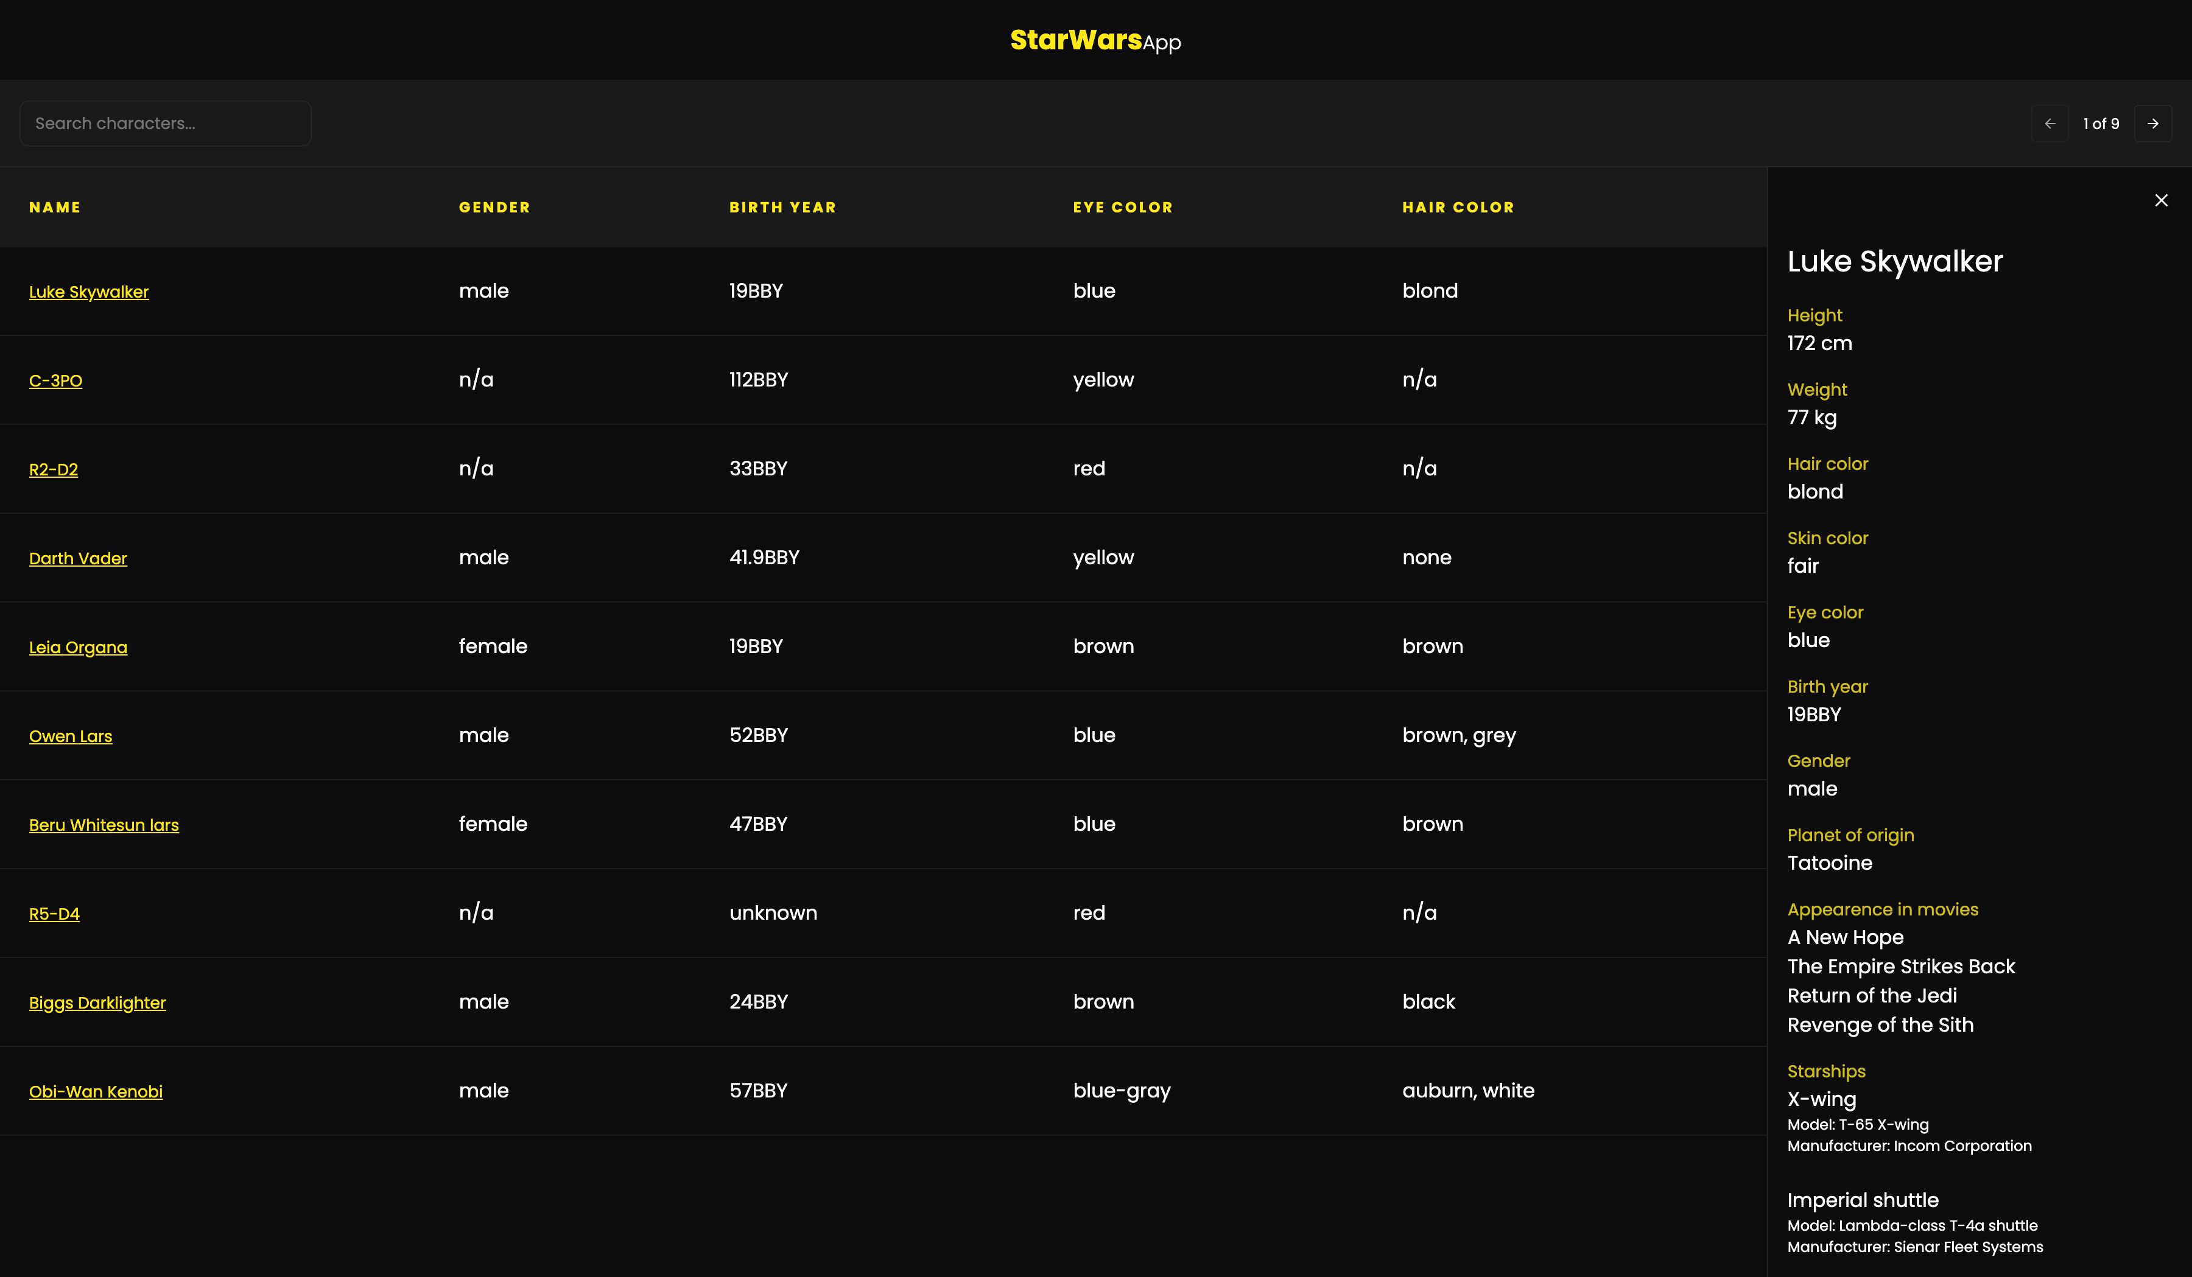Image resolution: width=2192 pixels, height=1277 pixels.
Task: Select R5-D4's birth year 'unknown'
Action: click(773, 913)
